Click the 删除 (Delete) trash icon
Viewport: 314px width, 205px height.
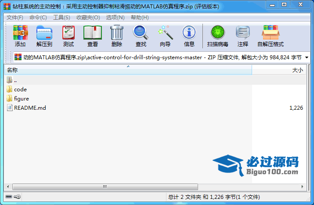(x=117, y=32)
